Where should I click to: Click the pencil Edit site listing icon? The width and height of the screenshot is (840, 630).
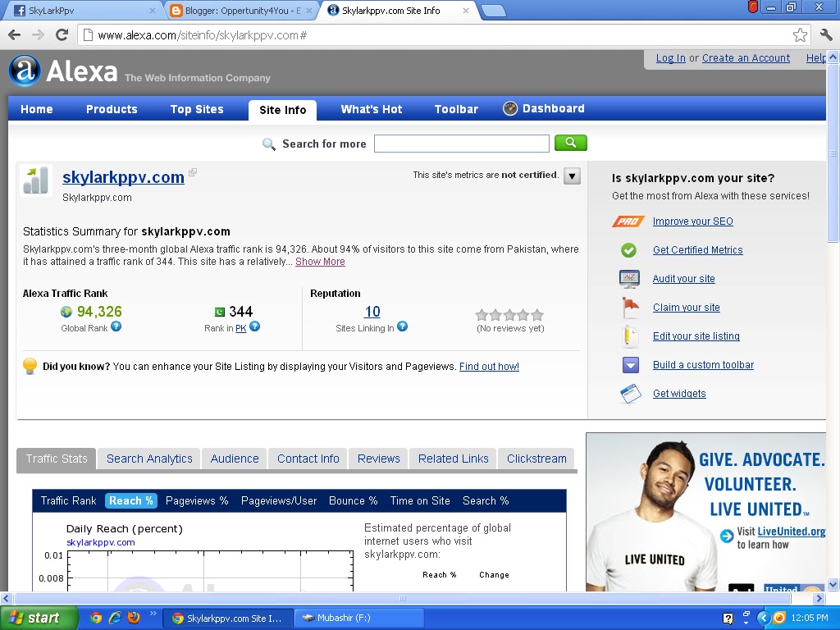point(630,336)
